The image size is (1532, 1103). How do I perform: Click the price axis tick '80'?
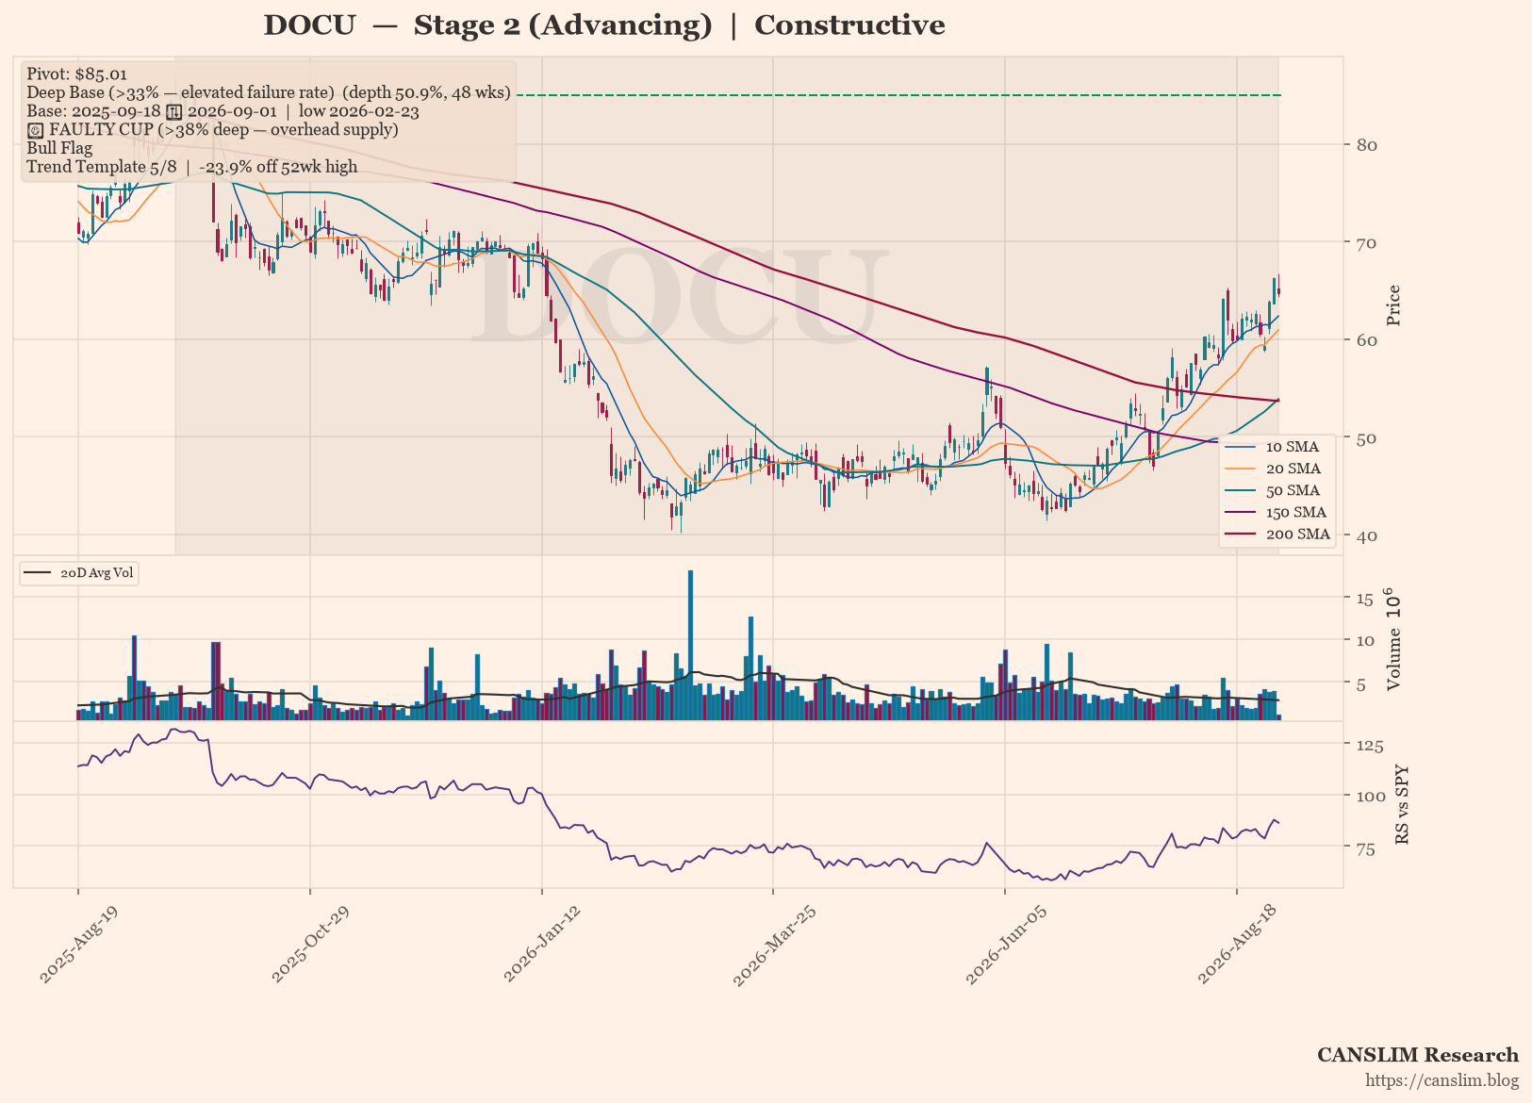tap(1366, 144)
